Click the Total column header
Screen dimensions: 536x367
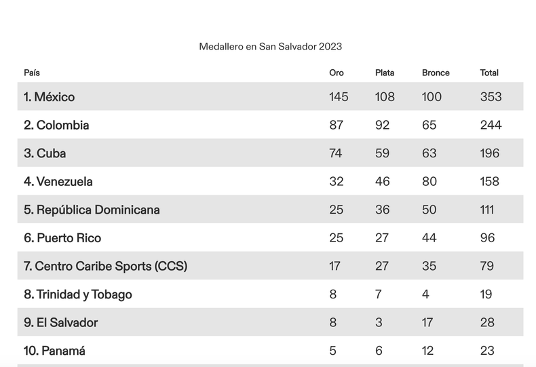pos(489,73)
